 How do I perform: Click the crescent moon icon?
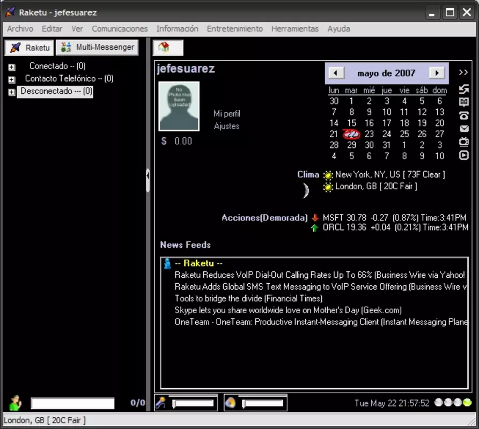click(x=306, y=190)
